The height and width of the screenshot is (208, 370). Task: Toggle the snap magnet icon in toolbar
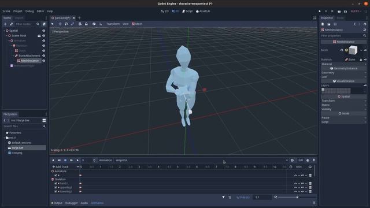coord(100,24)
